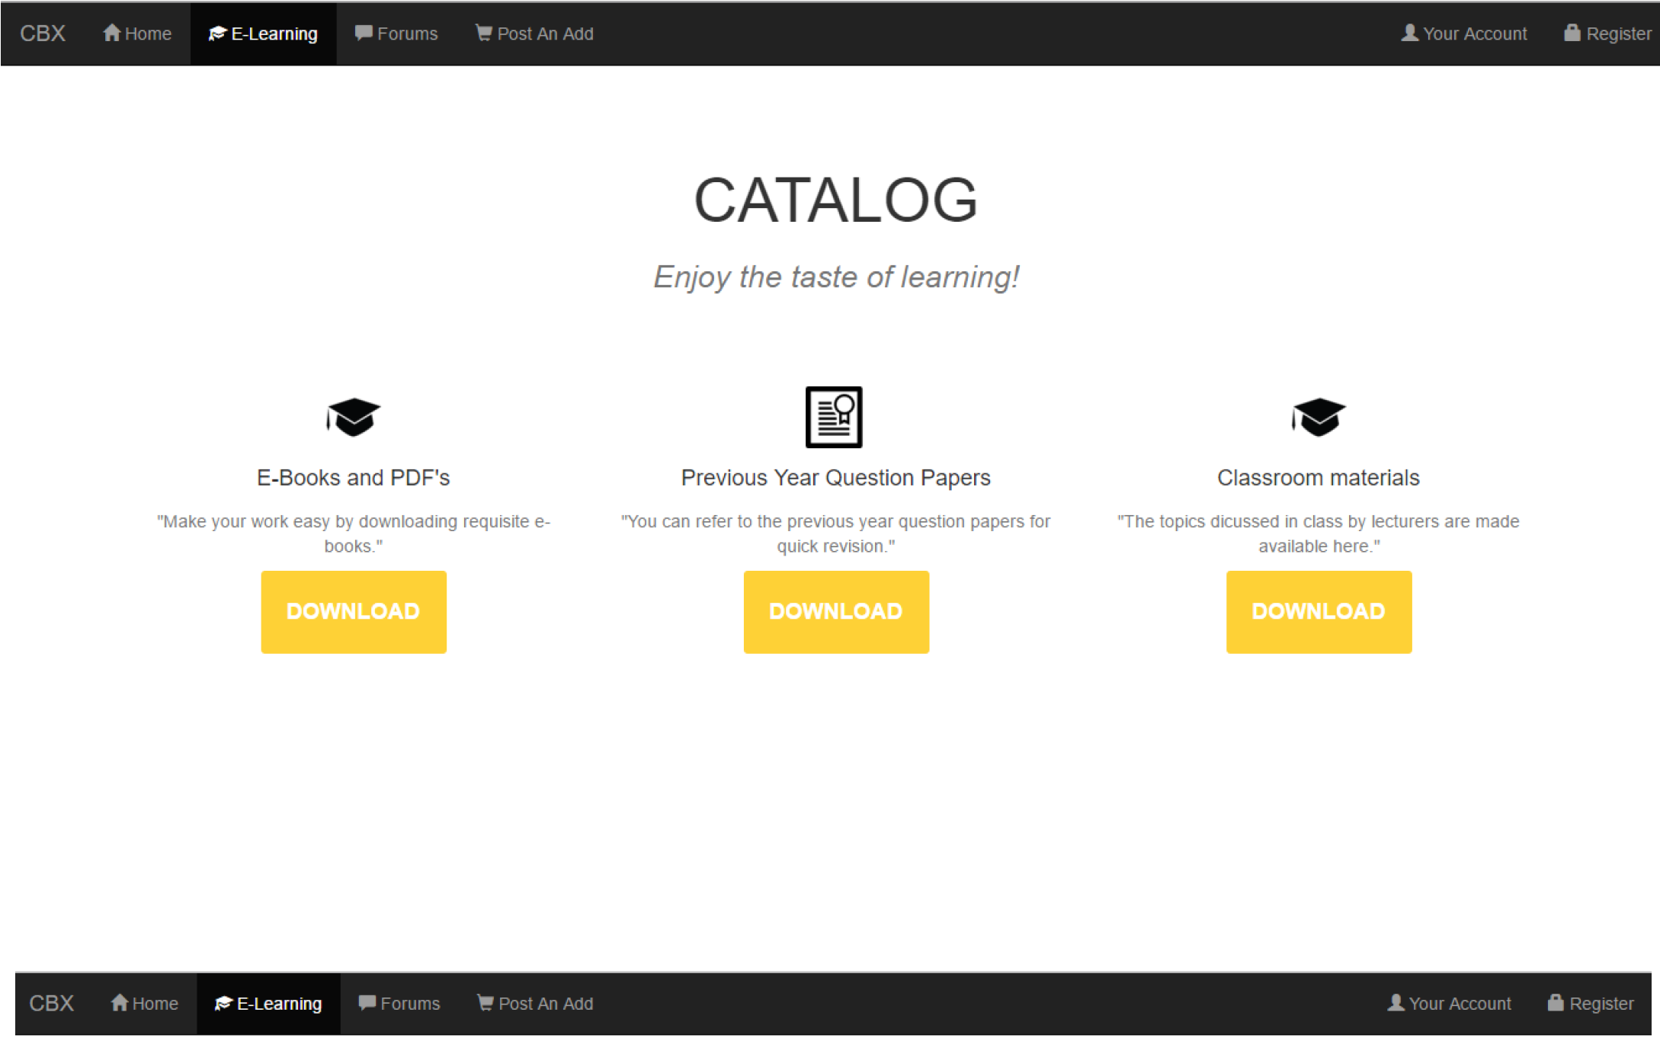Open the CBX homepage link
Screen dimensions: 1660x1041
click(x=42, y=33)
